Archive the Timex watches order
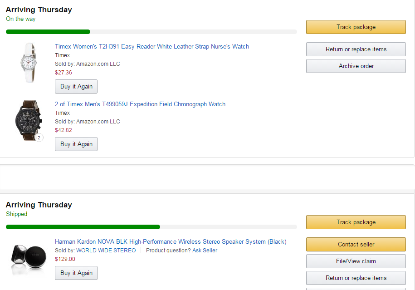 click(x=356, y=66)
